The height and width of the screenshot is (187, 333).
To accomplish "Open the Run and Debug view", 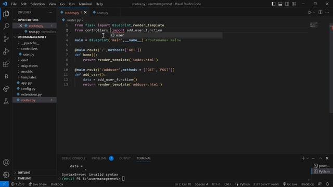I will [6, 51].
